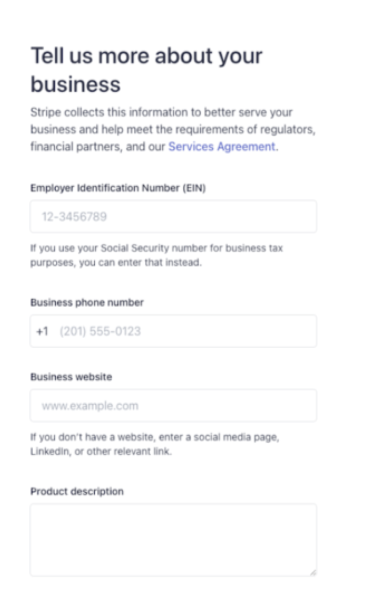This screenshot has height=602, width=368.
Task: Click the +1 country code prefix
Action: tap(42, 331)
